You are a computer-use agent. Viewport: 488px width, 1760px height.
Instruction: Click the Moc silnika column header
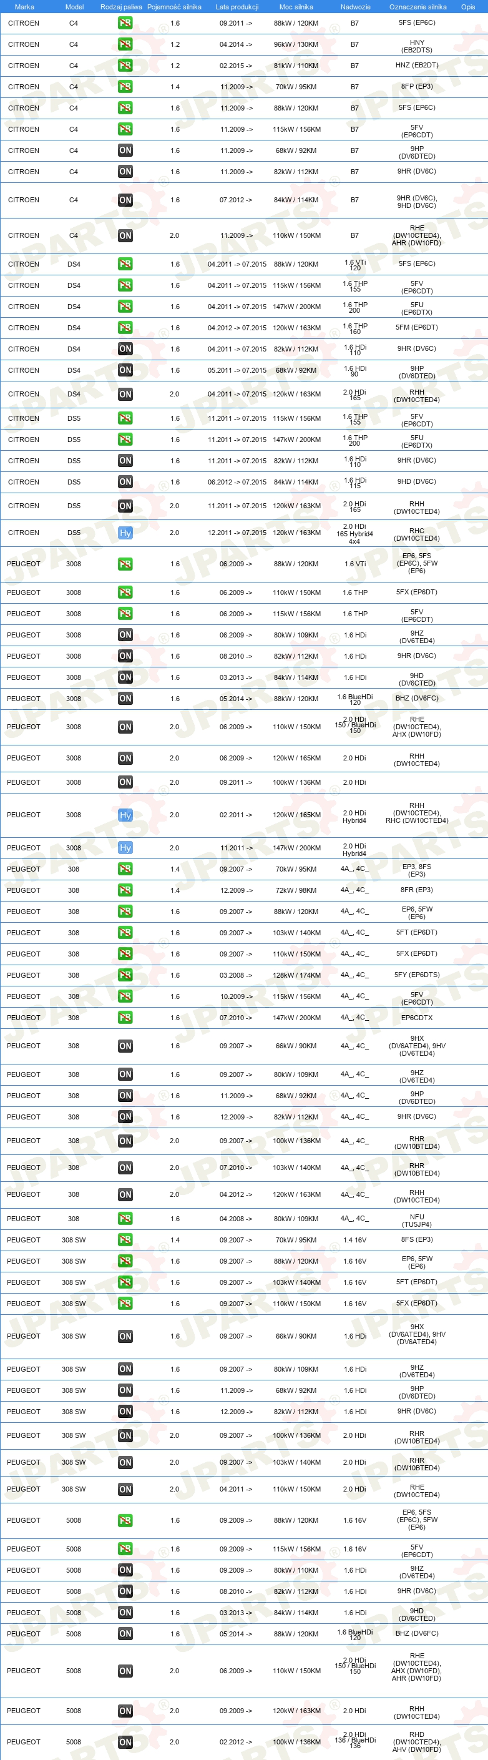[x=296, y=7]
